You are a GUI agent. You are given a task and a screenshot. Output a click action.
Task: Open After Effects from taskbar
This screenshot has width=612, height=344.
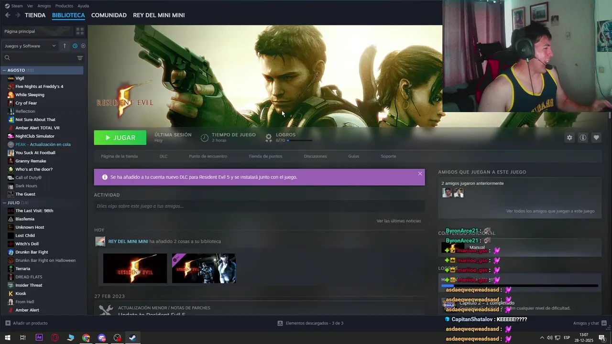[39, 338]
